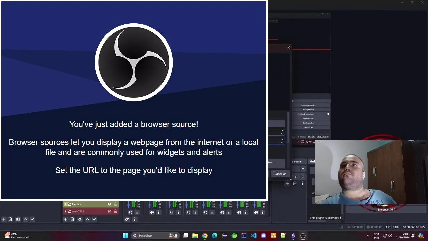Open options menu of rightmost mixer channel
428x241 pixels.
coord(262,212)
